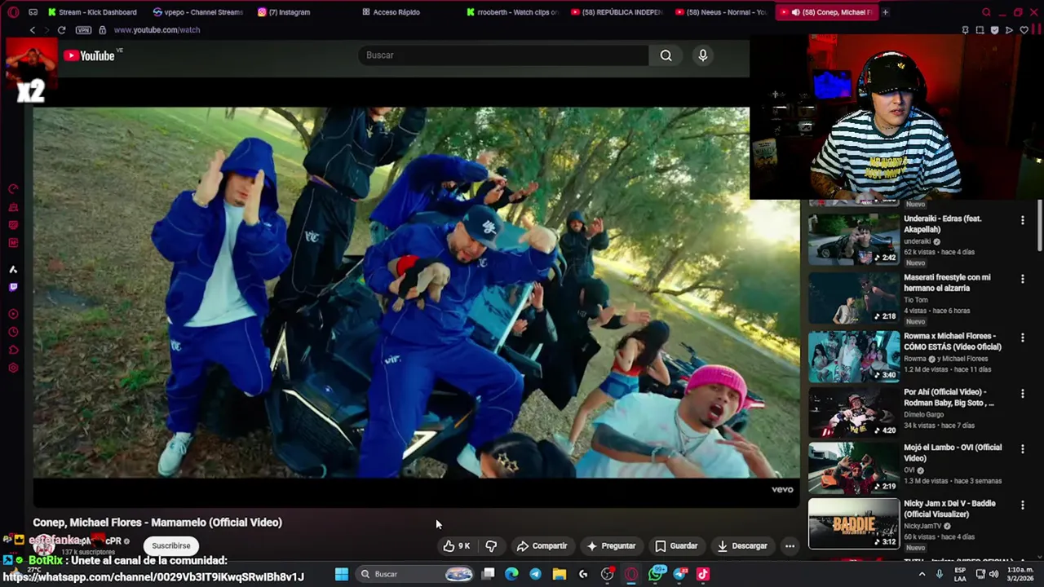Open Conep channel avatar

click(42, 545)
